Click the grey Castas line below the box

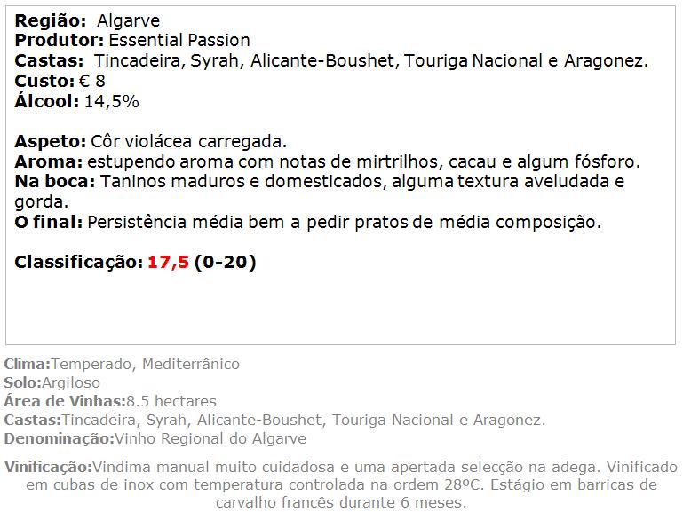click(274, 420)
